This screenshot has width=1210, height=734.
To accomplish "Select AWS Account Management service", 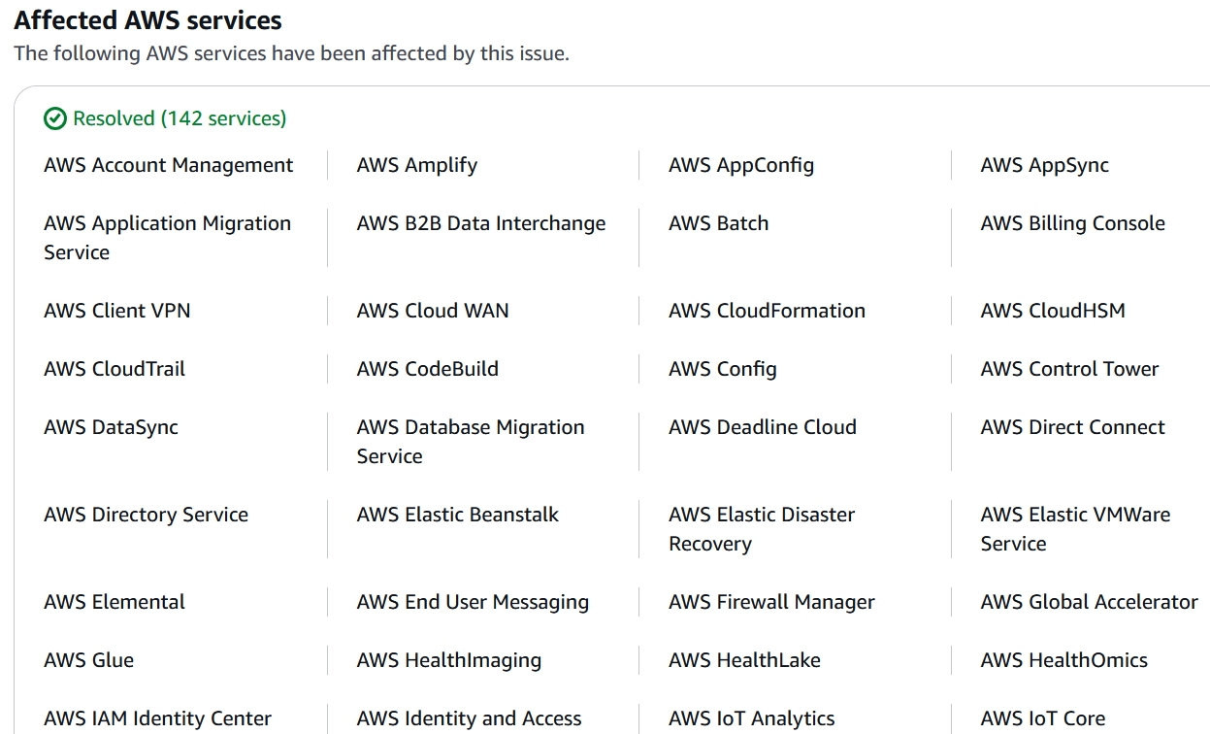I will (168, 165).
